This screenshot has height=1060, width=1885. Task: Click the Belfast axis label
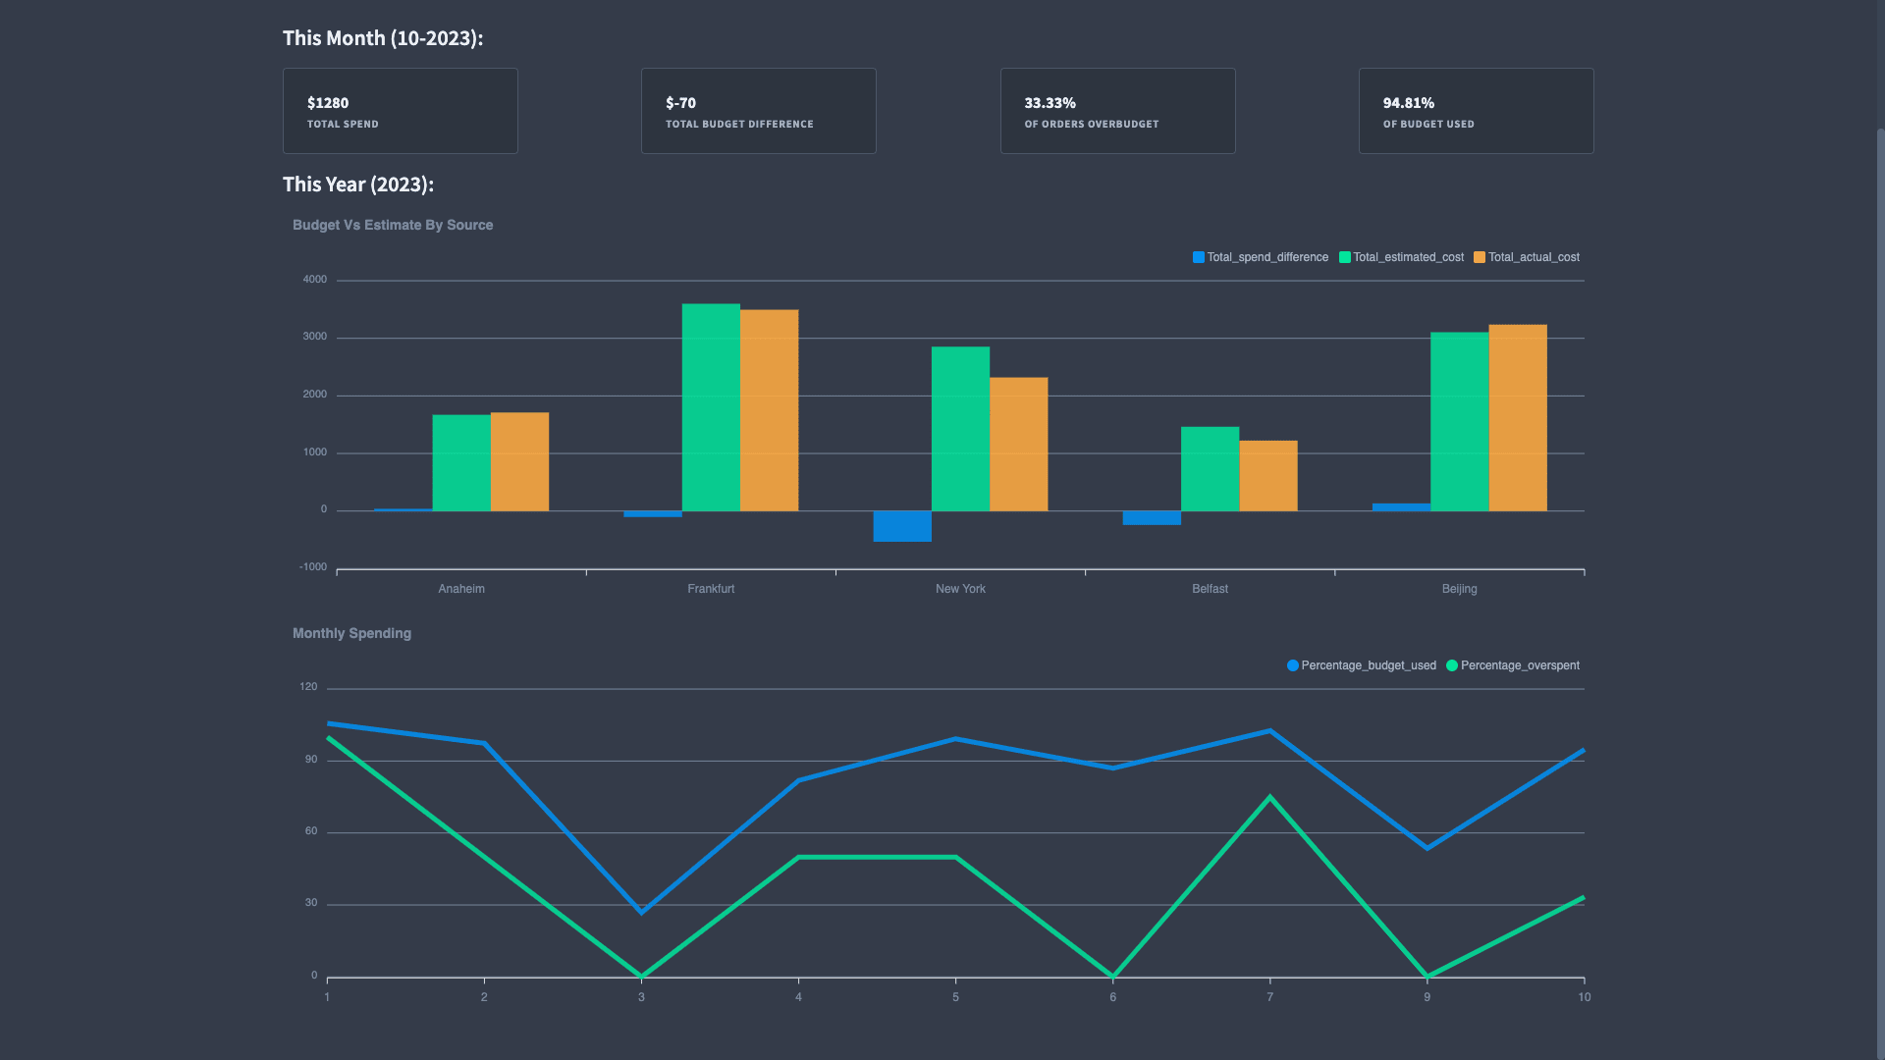1210,589
